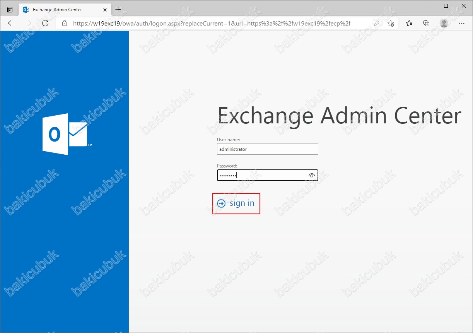Maximize the browser window
Viewport: 473px width, 333px height.
pos(446,6)
